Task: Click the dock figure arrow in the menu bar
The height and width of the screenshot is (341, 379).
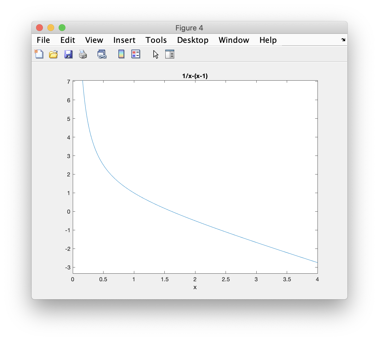Action: click(x=343, y=40)
